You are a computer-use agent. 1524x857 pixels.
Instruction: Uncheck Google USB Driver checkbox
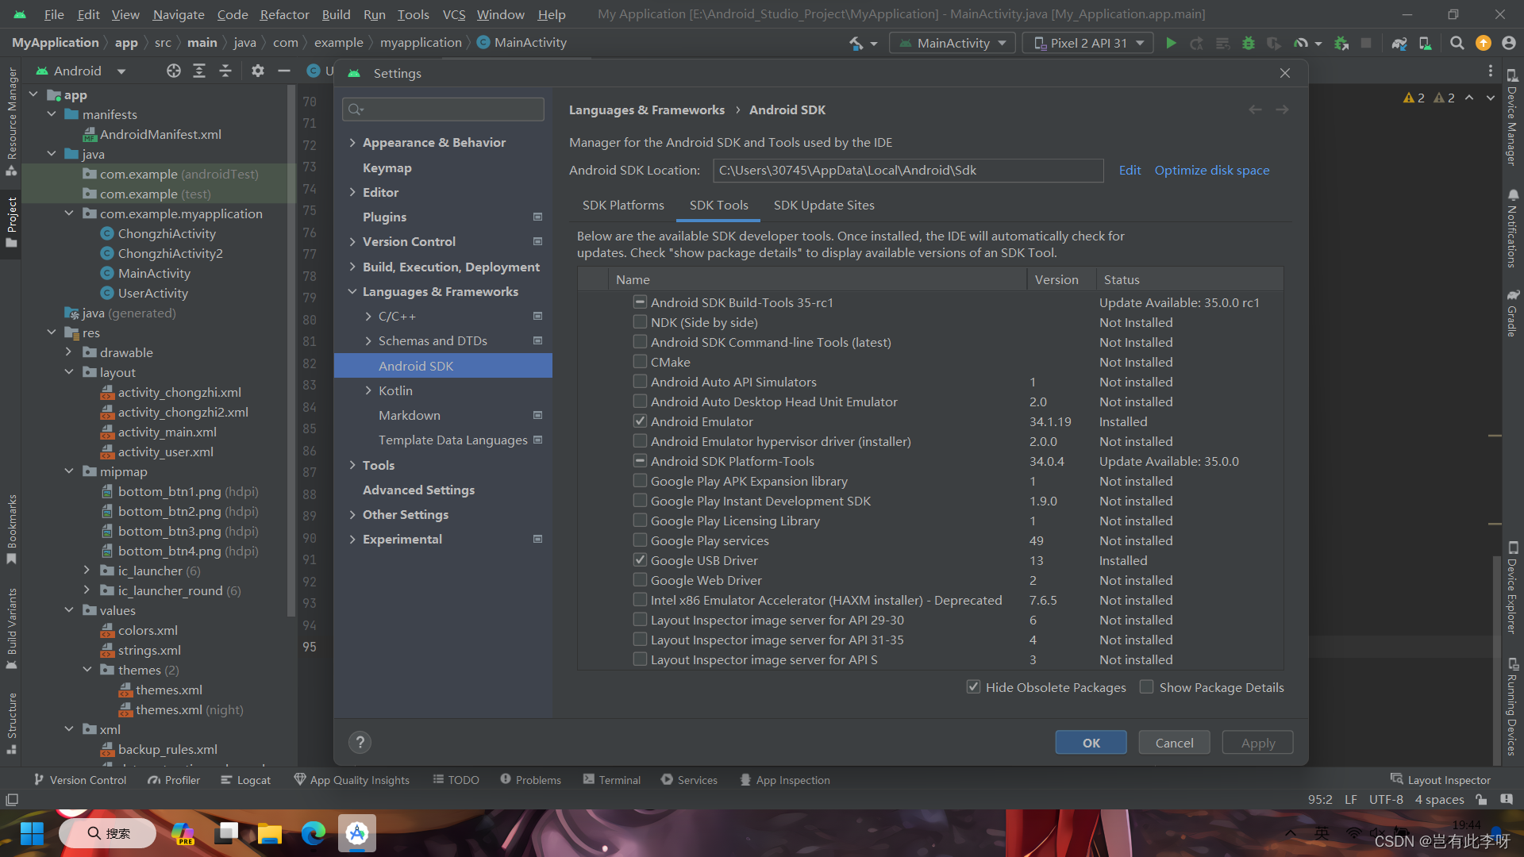(640, 560)
